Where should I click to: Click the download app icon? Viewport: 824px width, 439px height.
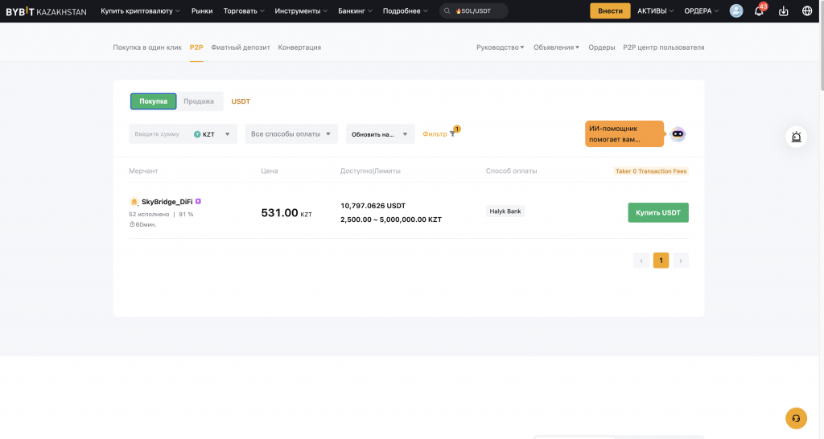click(784, 11)
